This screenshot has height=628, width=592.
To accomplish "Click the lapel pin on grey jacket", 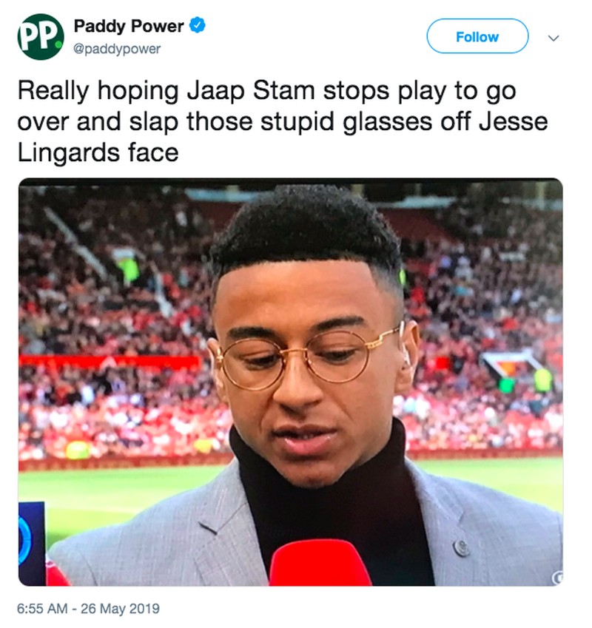I will coord(461,548).
